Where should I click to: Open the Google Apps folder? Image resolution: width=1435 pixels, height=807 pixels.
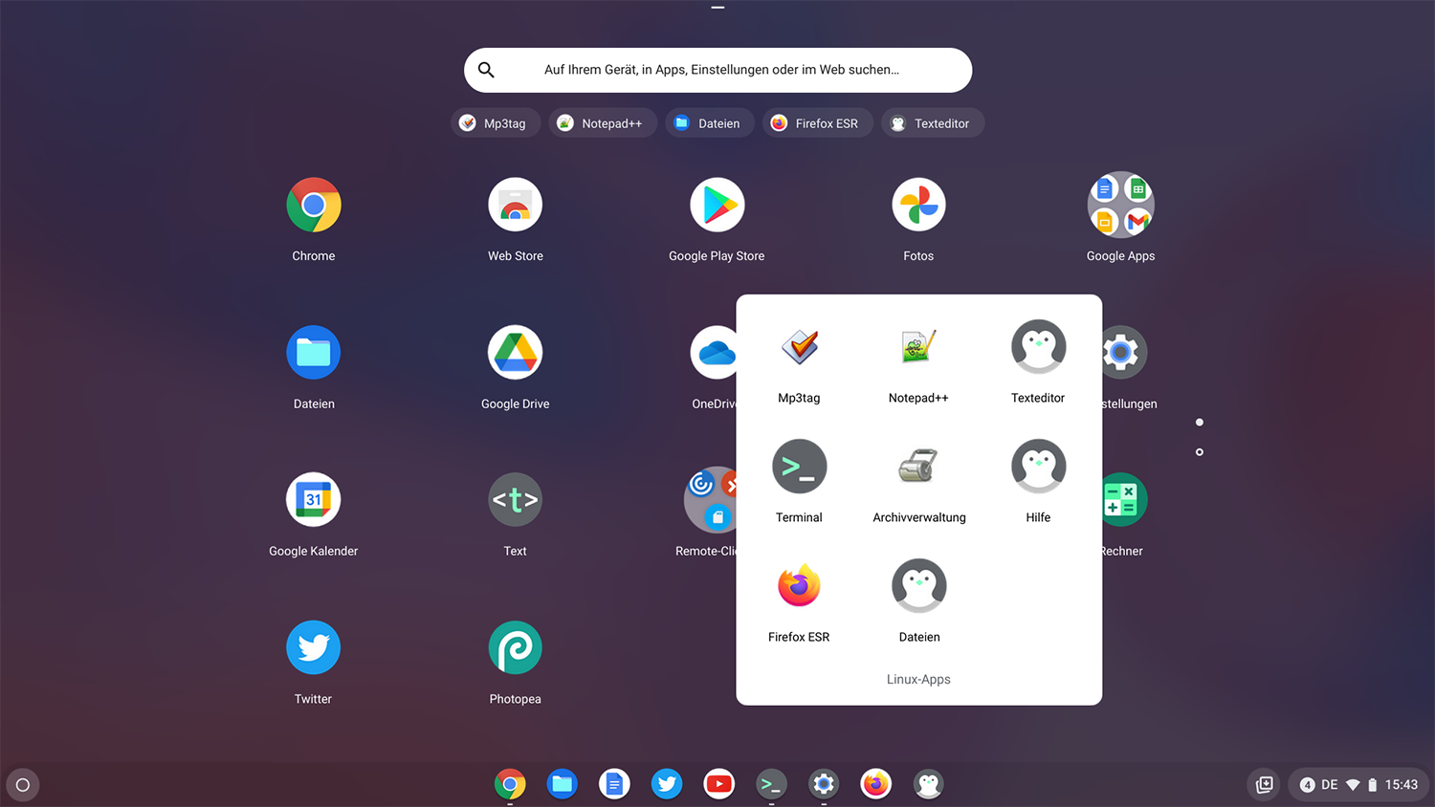click(x=1120, y=205)
